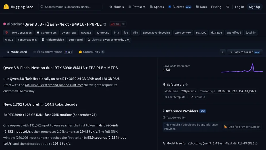The image size is (266, 150).
Task: Open the Chat template button
Action: 175,97
